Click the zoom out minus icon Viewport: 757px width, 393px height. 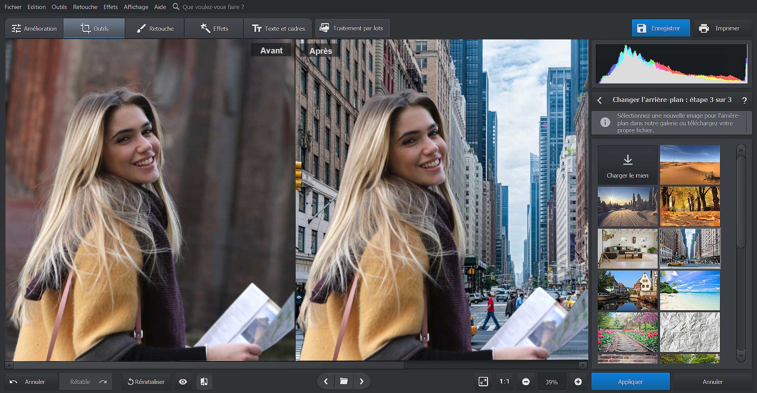click(526, 382)
